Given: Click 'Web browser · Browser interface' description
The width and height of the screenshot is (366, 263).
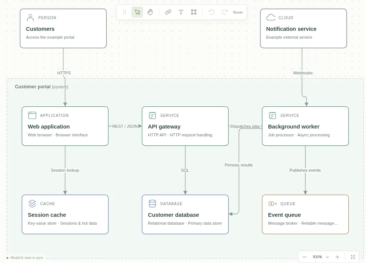Looking at the screenshot, I should point(58,135).
